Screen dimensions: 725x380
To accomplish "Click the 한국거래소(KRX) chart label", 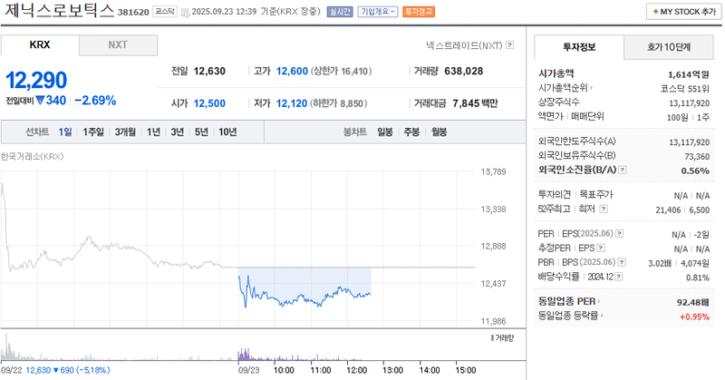I will pyautogui.click(x=33, y=156).
